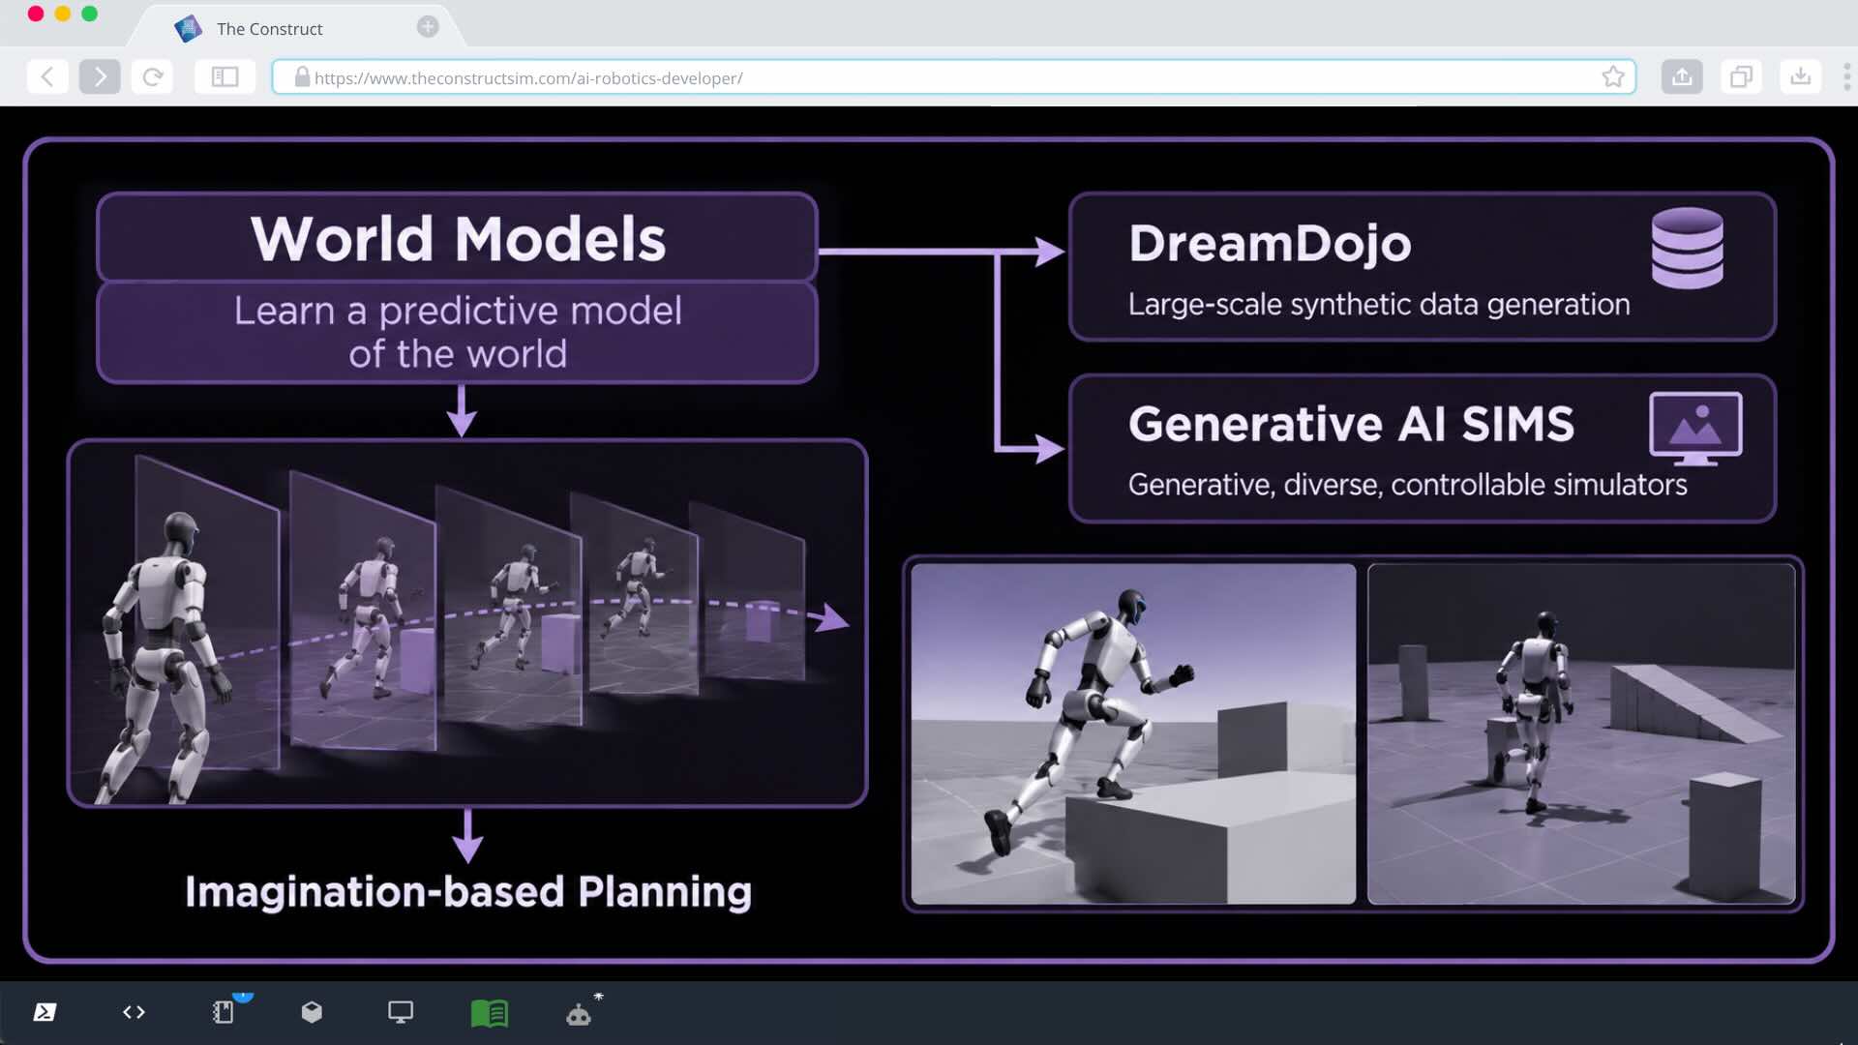Click robot jumping over box image
This screenshot has height=1045, width=1858.
pos(1133,734)
